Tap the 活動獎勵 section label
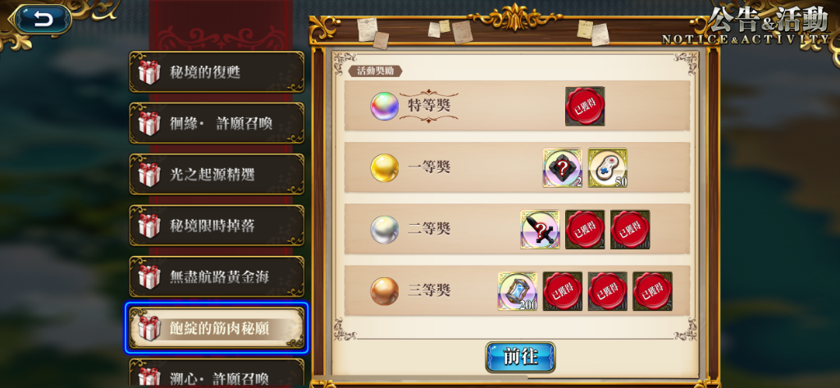The image size is (840, 388). pos(375,71)
